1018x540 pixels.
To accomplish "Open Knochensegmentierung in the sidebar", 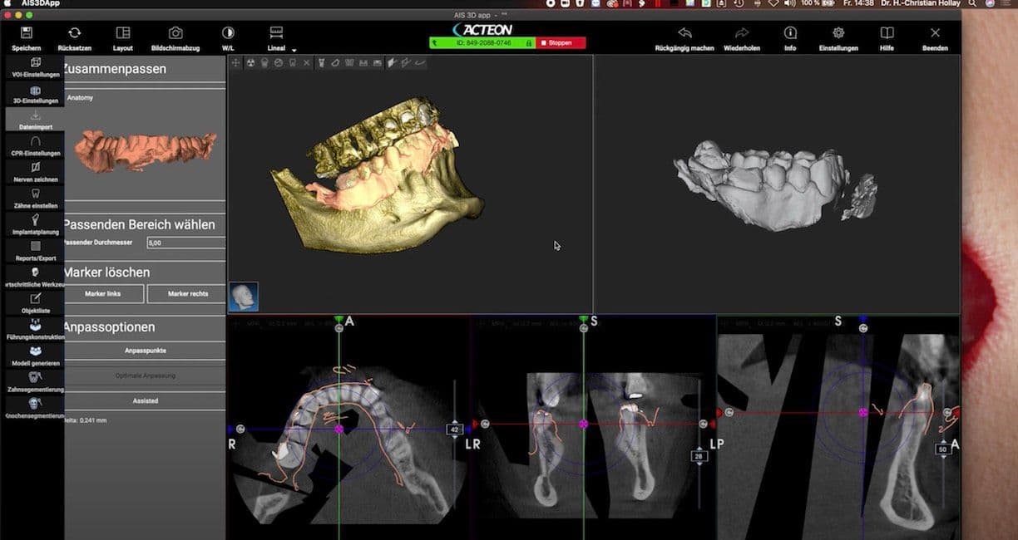I will tap(35, 408).
